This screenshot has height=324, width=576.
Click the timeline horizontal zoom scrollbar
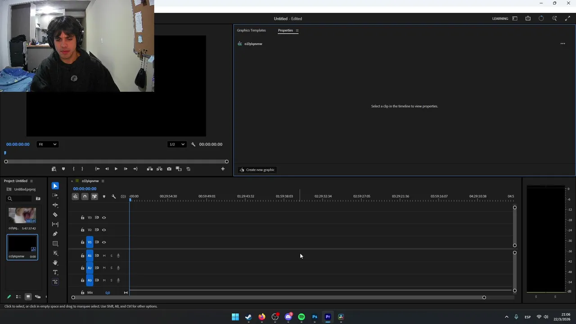click(x=279, y=297)
